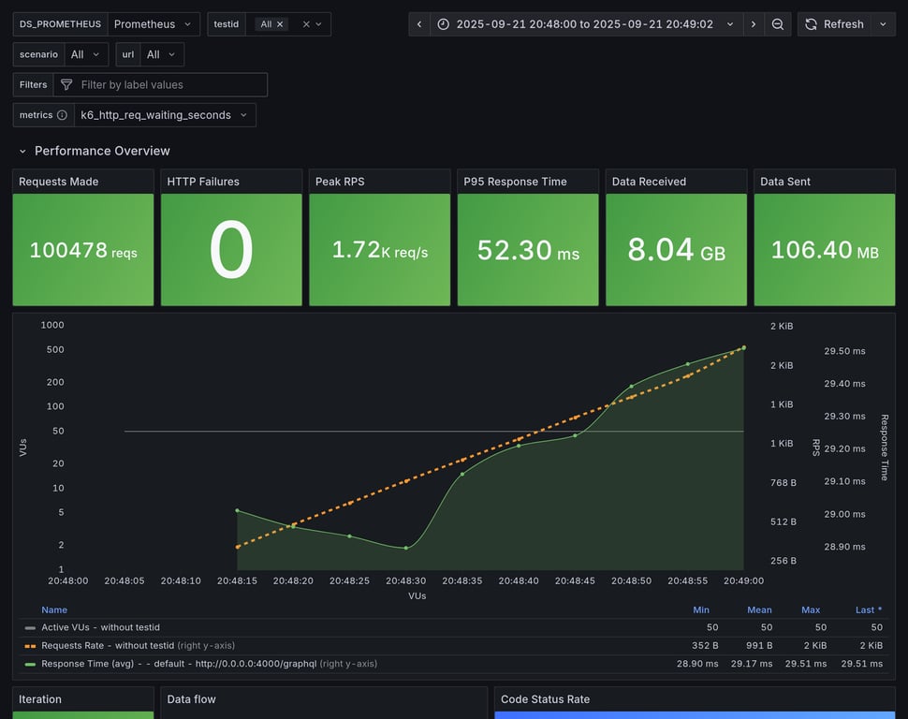Click the Data flow panel title
908x719 pixels.
tap(191, 699)
